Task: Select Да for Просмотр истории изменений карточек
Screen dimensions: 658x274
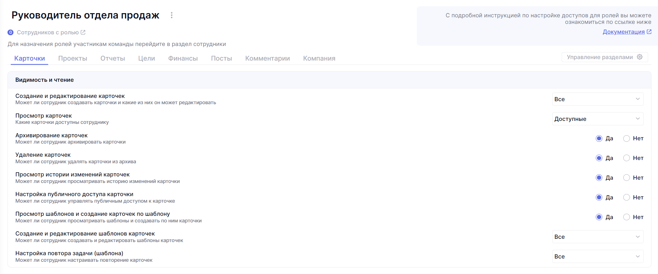Action: click(599, 178)
